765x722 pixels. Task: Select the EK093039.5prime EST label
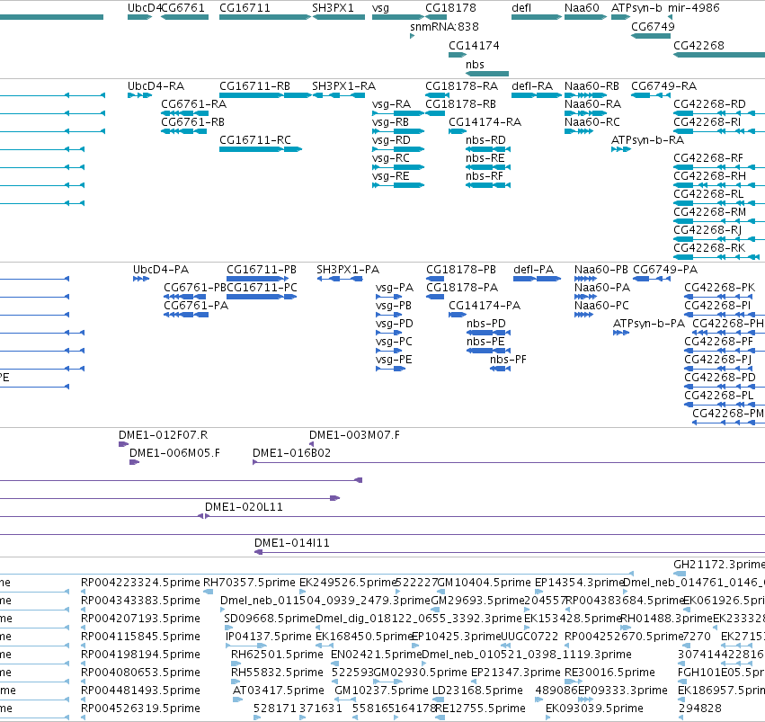click(x=594, y=708)
